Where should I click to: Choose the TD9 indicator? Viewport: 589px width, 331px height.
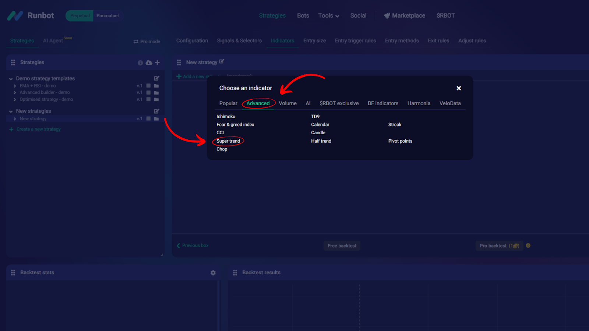[x=315, y=117]
